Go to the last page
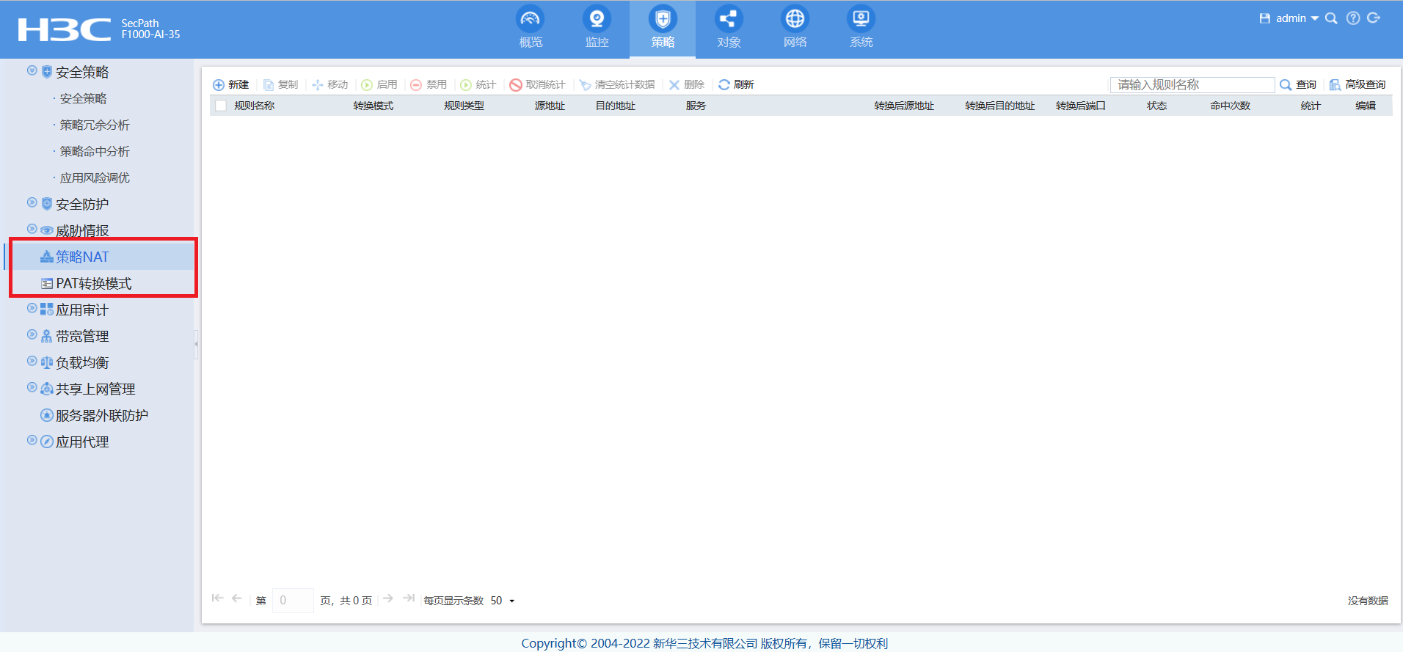 tap(409, 598)
